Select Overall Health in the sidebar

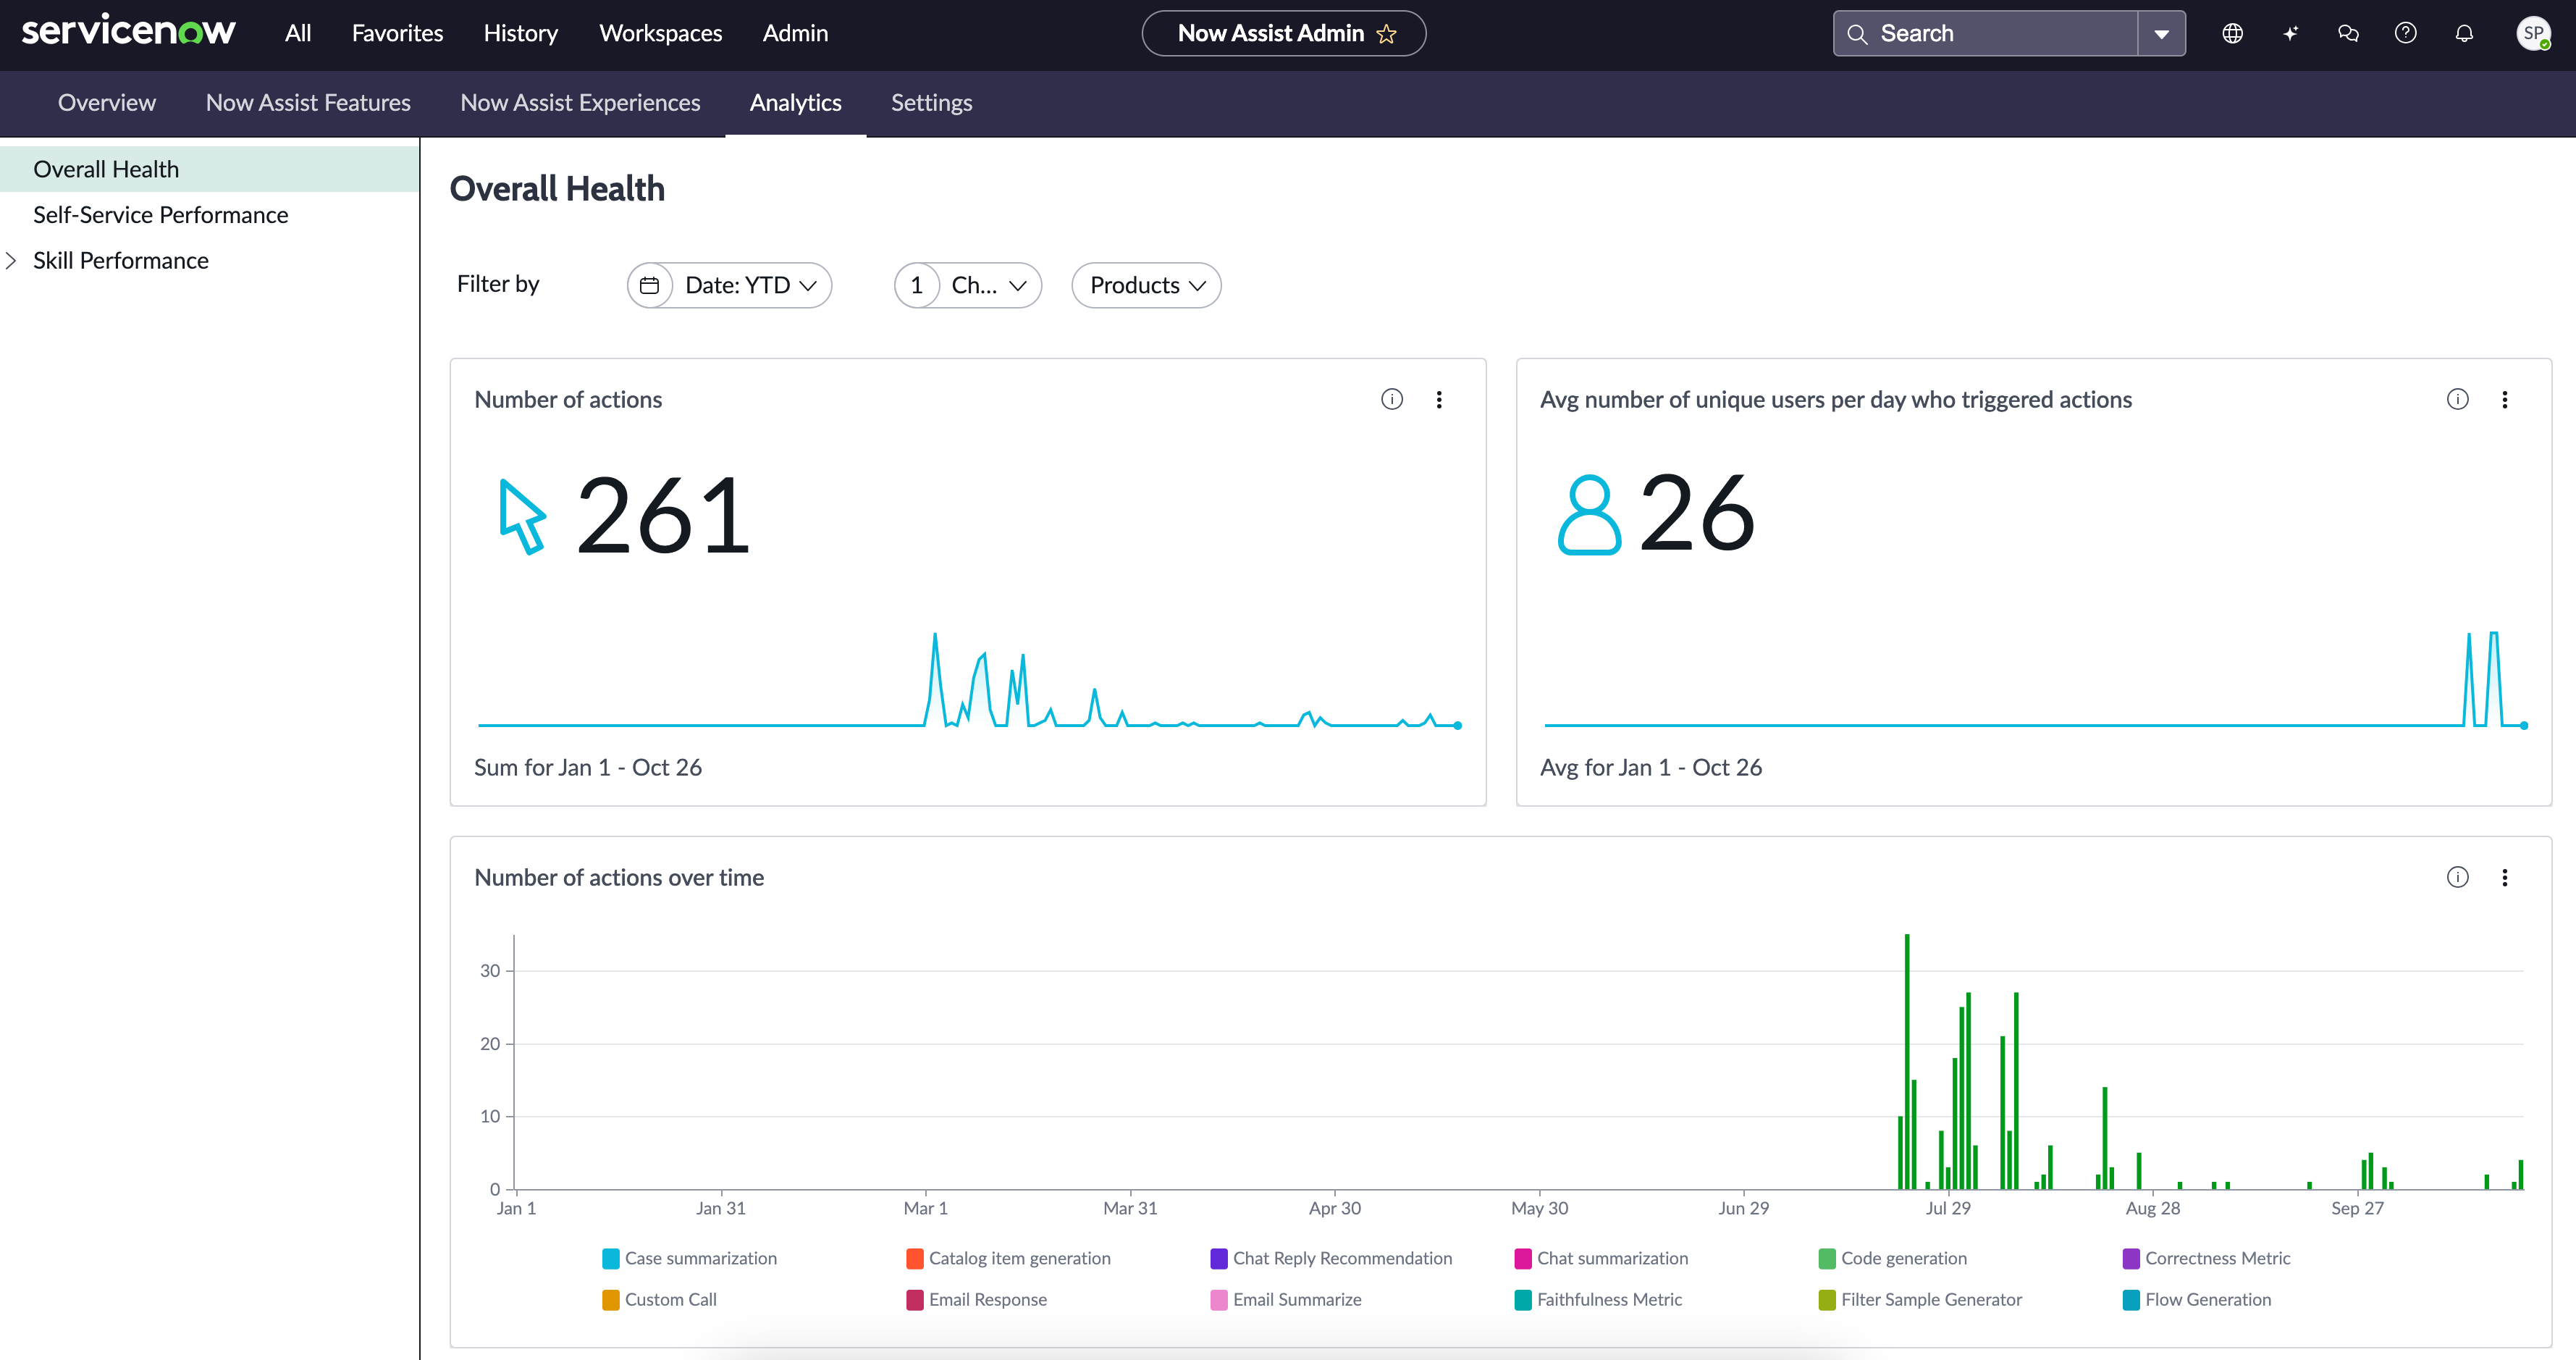point(209,169)
